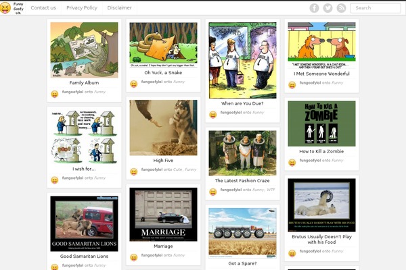Open the snake and tent cartoon image
Image resolution: width=406 pixels, height=270 pixels.
point(163,45)
